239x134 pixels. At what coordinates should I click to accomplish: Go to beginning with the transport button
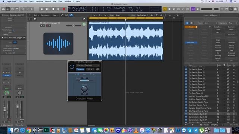click(53, 9)
